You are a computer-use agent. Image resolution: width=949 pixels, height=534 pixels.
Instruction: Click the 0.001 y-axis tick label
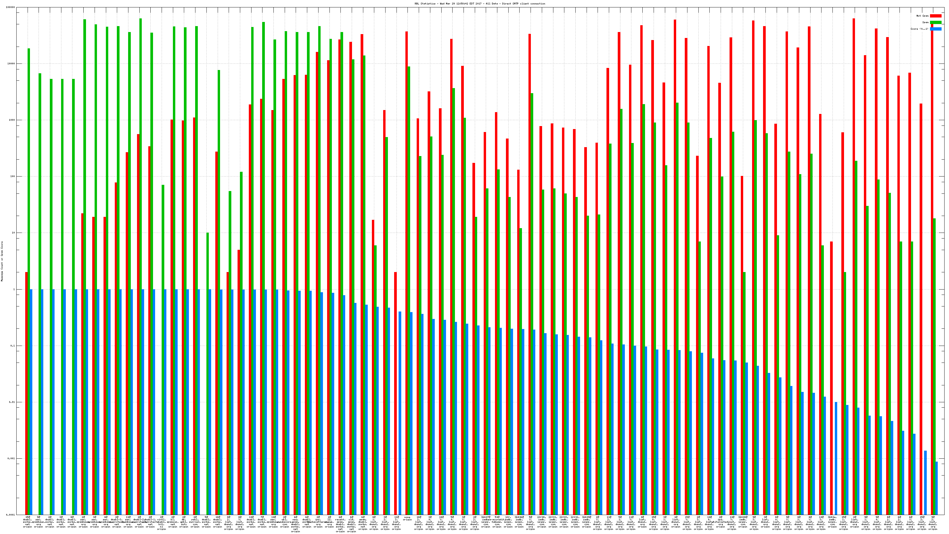[11, 458]
